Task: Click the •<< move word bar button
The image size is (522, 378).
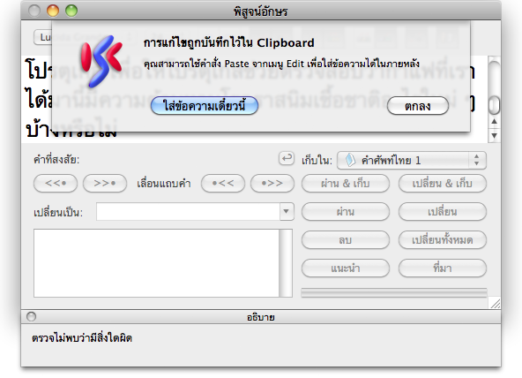Action: pyautogui.click(x=223, y=183)
